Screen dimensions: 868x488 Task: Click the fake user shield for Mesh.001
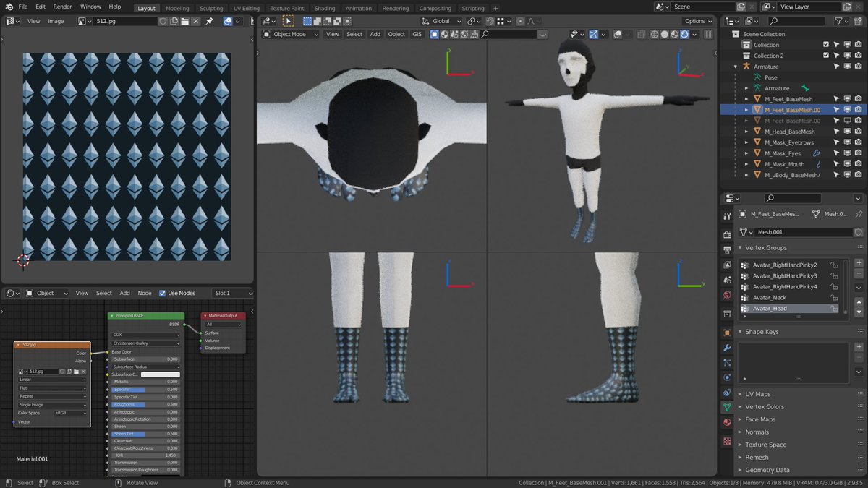[859, 232]
